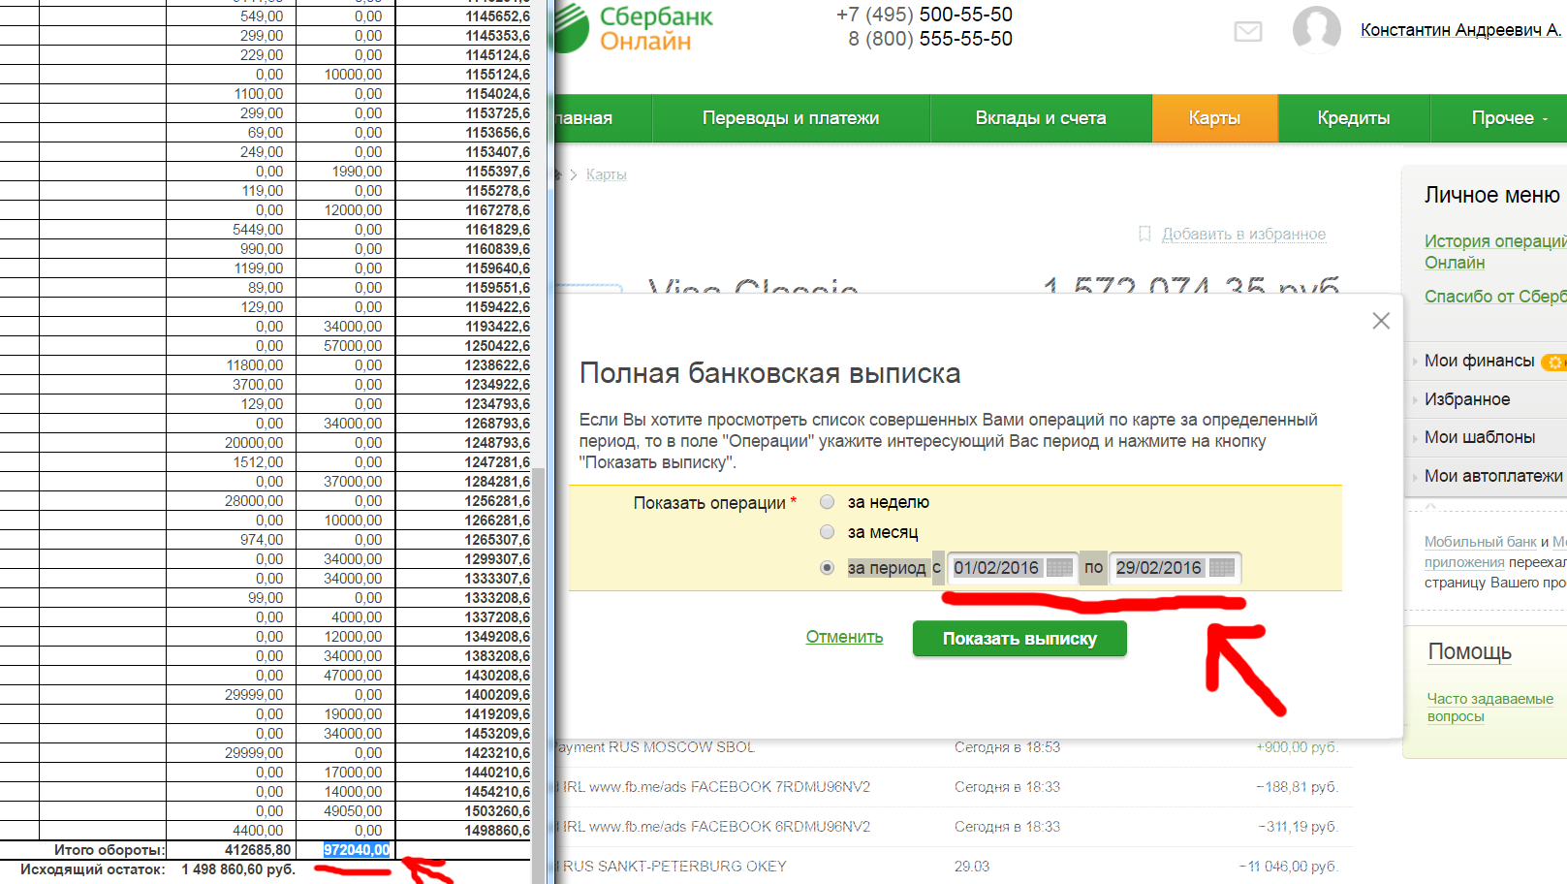Open the Переводы и платежи tab

click(x=790, y=118)
